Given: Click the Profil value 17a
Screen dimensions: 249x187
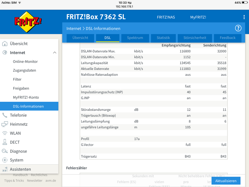Looking at the screenshot, I should pyautogui.click(x=137, y=139).
